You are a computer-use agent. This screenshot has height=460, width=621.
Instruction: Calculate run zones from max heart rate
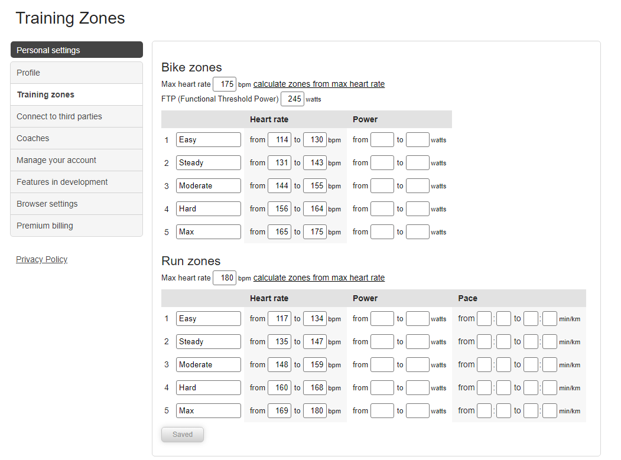(318, 278)
